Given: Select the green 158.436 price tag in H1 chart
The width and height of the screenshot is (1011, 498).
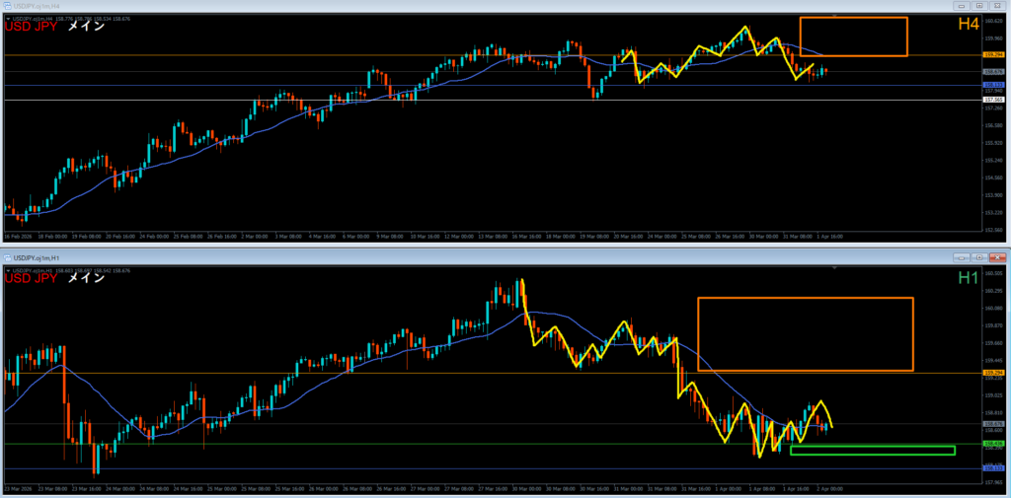Looking at the screenshot, I should coord(991,444).
